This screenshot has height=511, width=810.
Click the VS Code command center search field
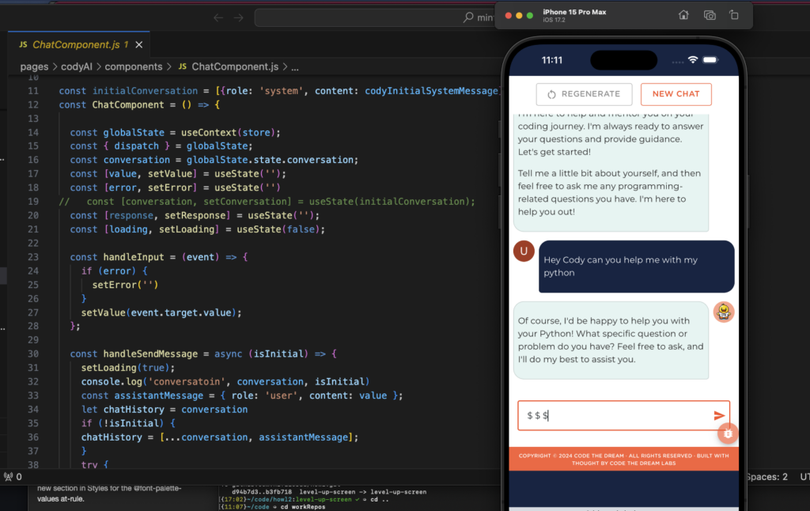pos(374,17)
